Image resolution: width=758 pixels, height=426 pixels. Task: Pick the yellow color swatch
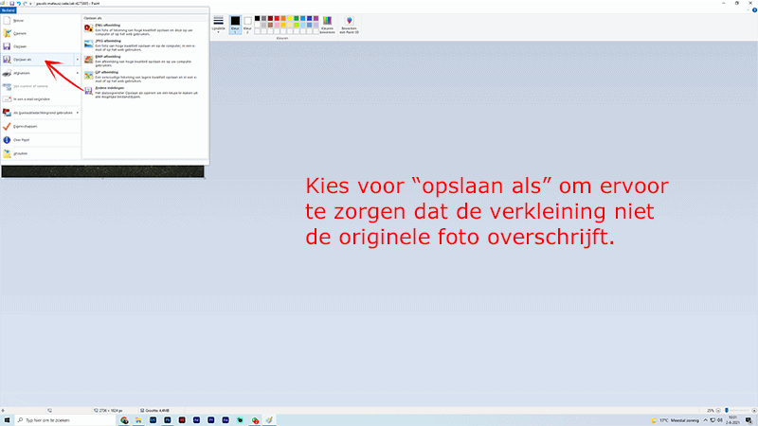click(x=290, y=18)
